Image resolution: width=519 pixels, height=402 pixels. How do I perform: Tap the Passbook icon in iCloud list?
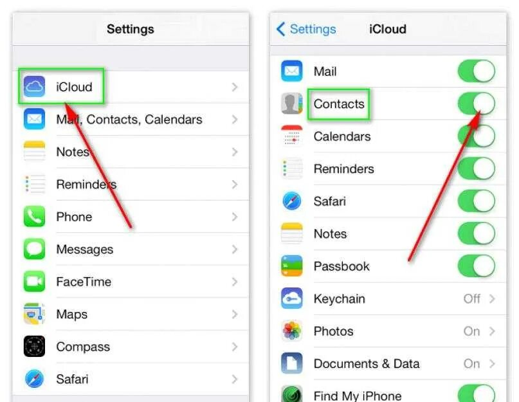coord(291,266)
